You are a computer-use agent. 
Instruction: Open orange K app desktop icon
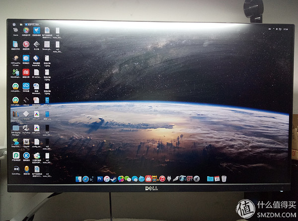[x=27, y=170]
